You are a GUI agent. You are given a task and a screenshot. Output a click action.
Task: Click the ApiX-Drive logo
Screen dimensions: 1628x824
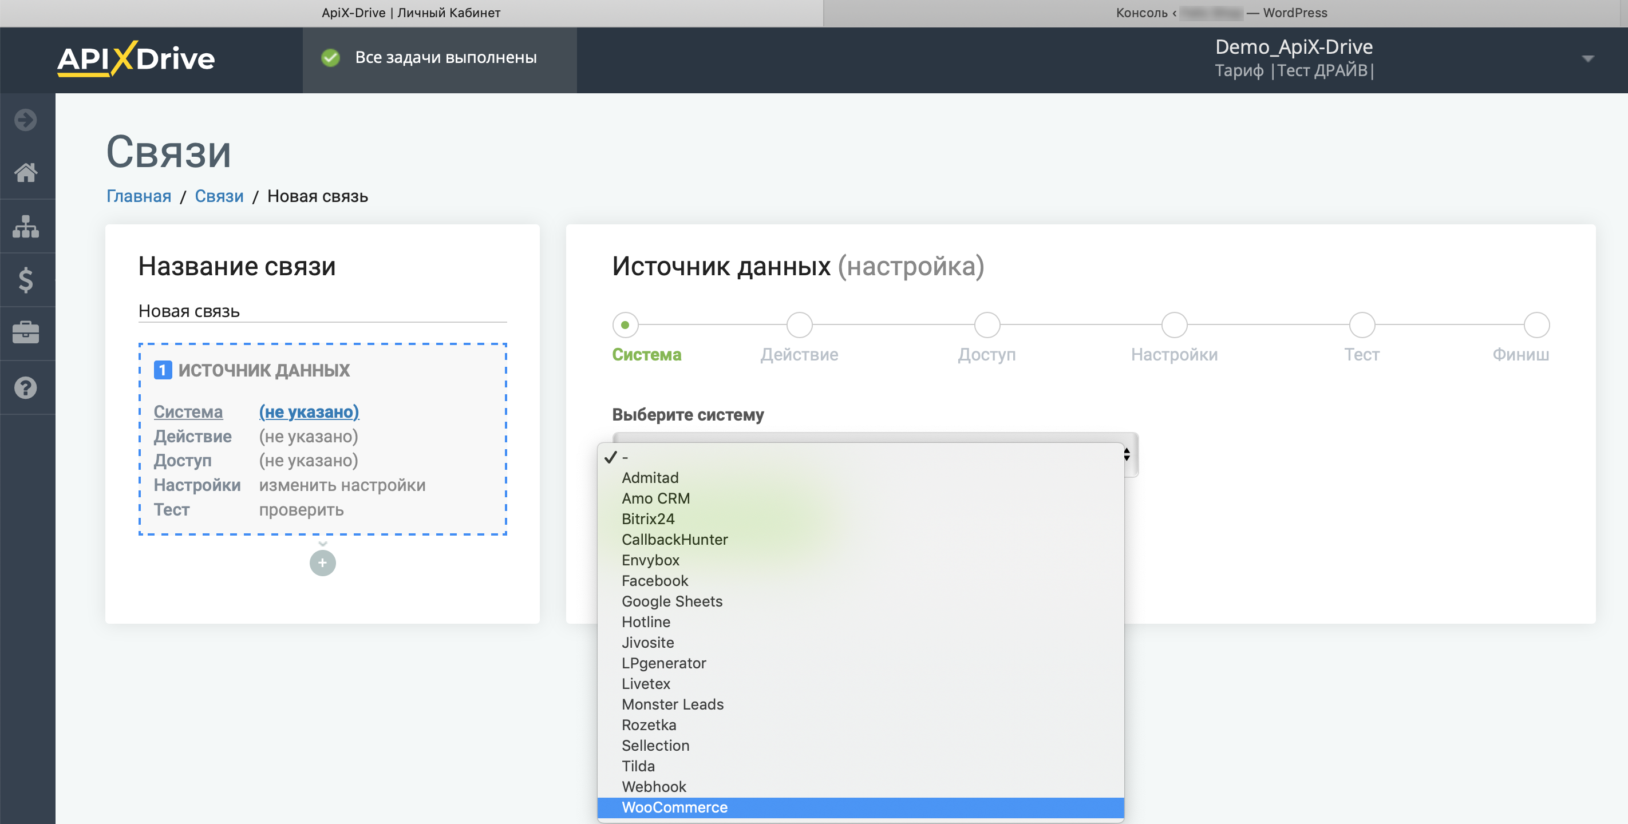[x=136, y=59]
